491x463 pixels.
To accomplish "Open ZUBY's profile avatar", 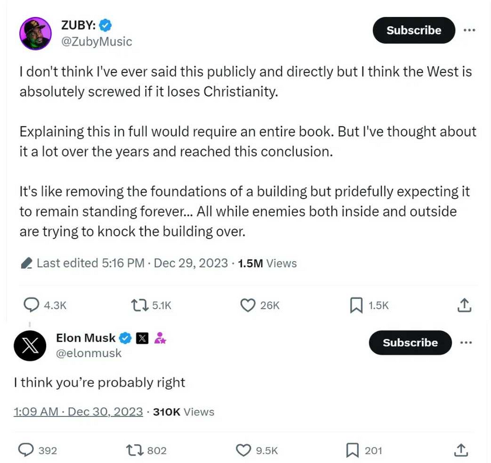I will tap(35, 33).
